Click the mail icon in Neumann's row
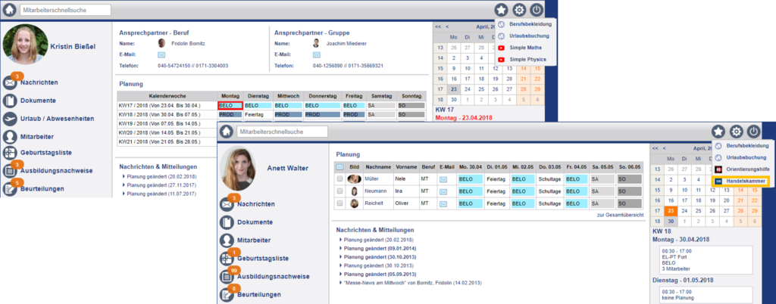Viewport: 776px width, 304px height. [x=443, y=191]
